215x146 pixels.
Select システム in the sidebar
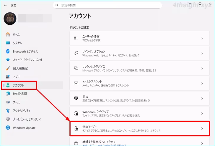point(17,43)
